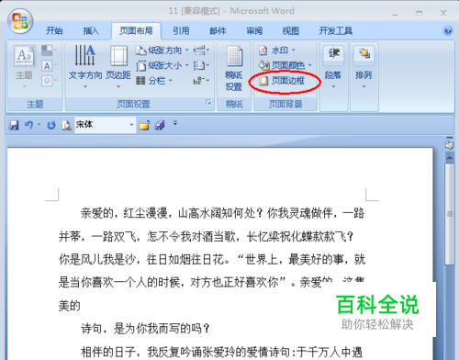The width and height of the screenshot is (459, 360).
Task: Open the Review (审阅) tab
Action: 254,31
